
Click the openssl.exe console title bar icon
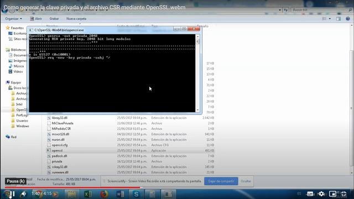(31, 30)
